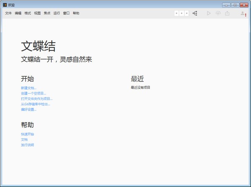Click the run play triangle icon

(209, 13)
